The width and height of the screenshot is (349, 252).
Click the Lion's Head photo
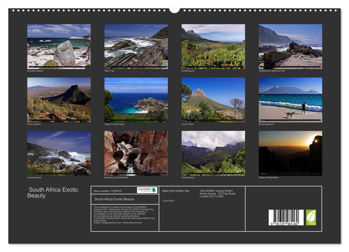coord(213,100)
